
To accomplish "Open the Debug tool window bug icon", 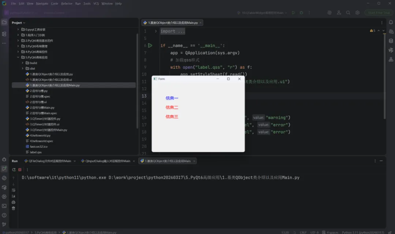I will tap(4, 159).
